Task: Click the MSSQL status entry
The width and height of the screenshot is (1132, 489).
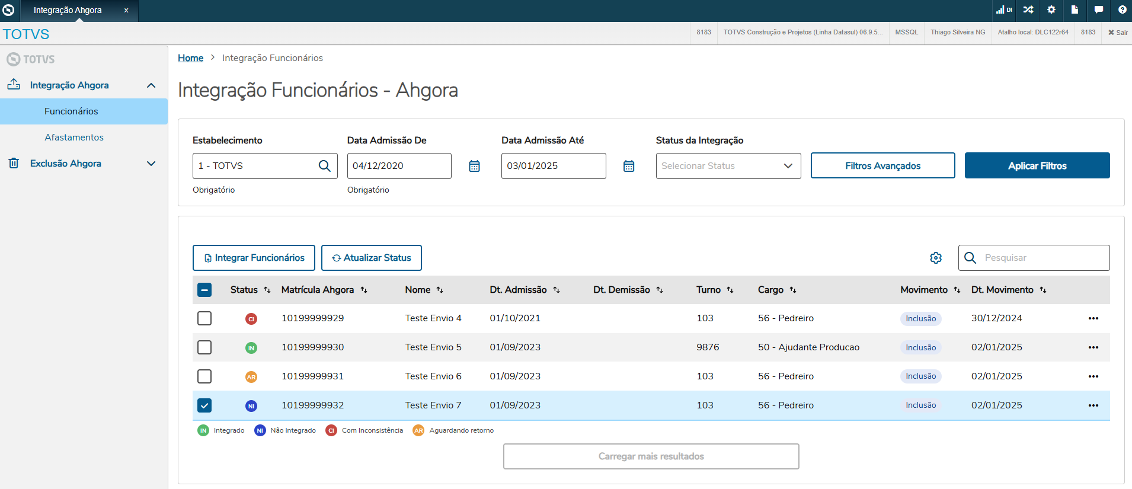Action: click(907, 33)
